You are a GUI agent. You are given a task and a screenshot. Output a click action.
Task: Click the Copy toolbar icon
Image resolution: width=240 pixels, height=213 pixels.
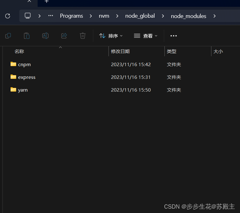pyautogui.click(x=8, y=36)
